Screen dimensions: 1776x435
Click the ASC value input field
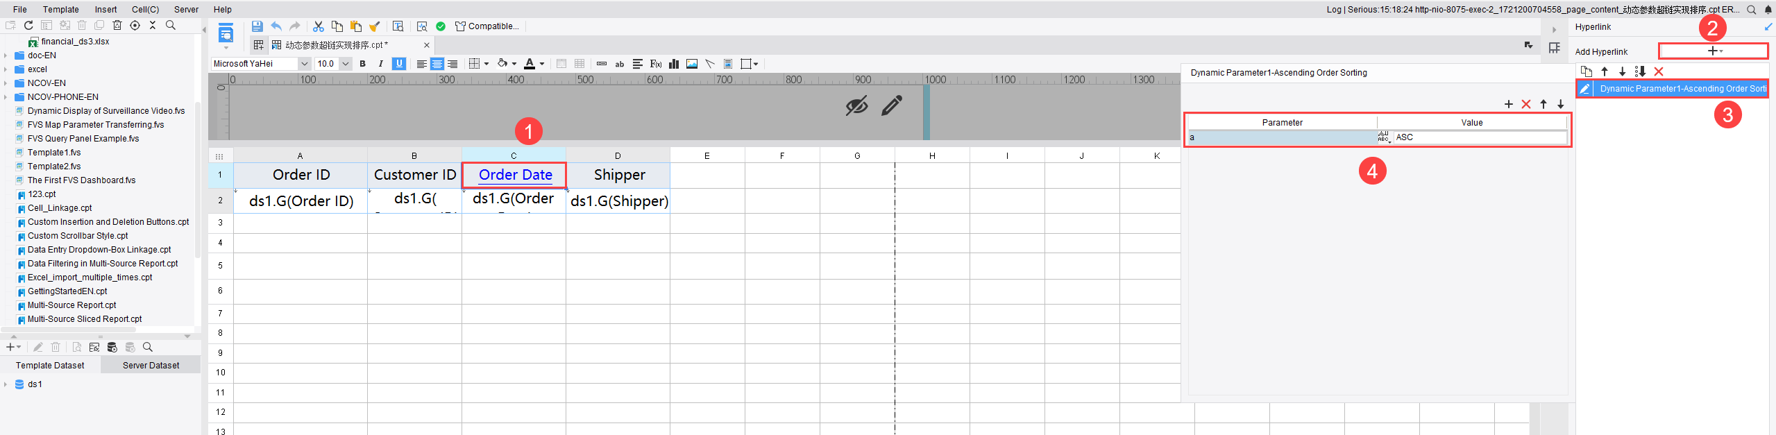(1480, 137)
